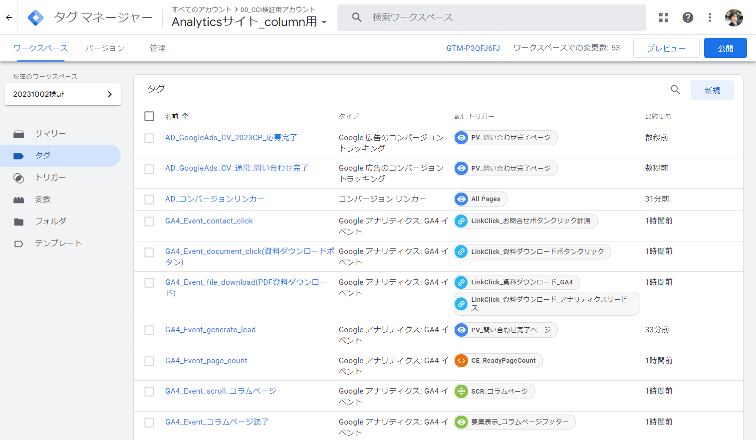
Task: Click link icon of LinkClick_資料ダウンロード_GA4 trigger
Action: point(462,282)
